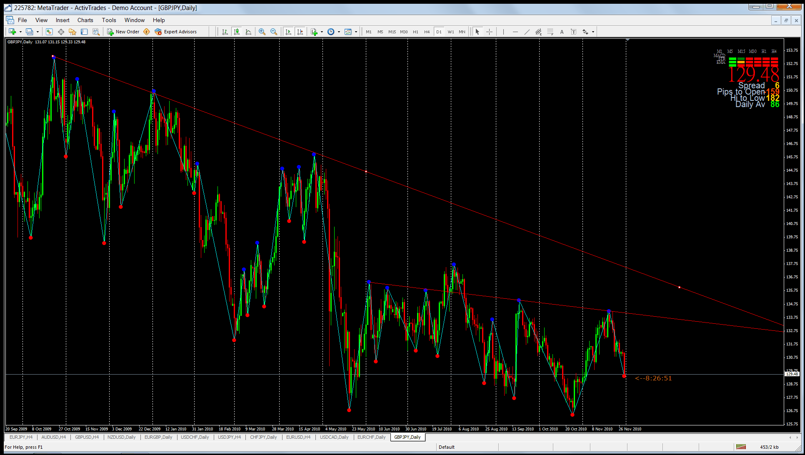Screen dimensions: 805x455
Task: Open the Charts menu
Action: 85,20
